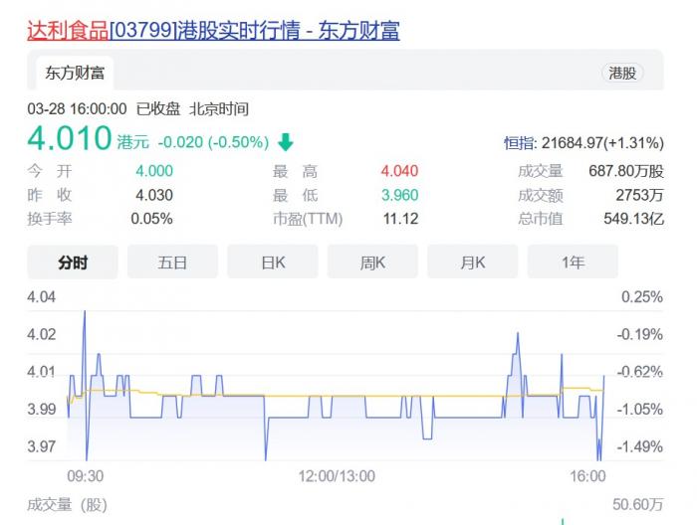Click the 恒指 21684.97(+1.31%) index text

pyautogui.click(x=583, y=143)
